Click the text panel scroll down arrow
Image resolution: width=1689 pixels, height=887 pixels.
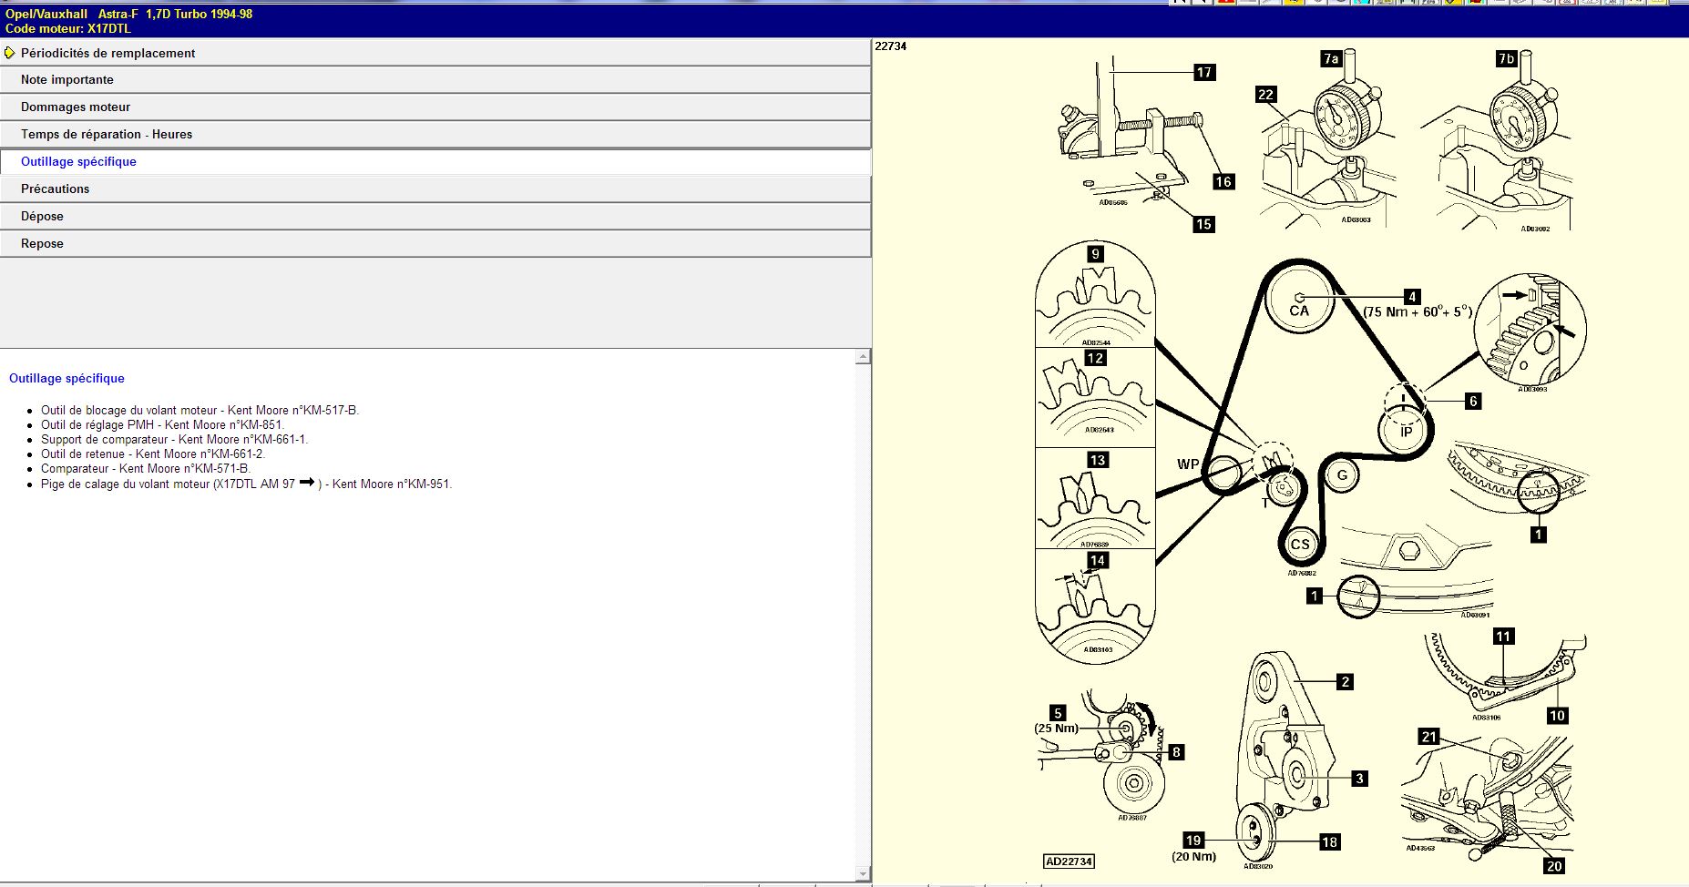[863, 874]
